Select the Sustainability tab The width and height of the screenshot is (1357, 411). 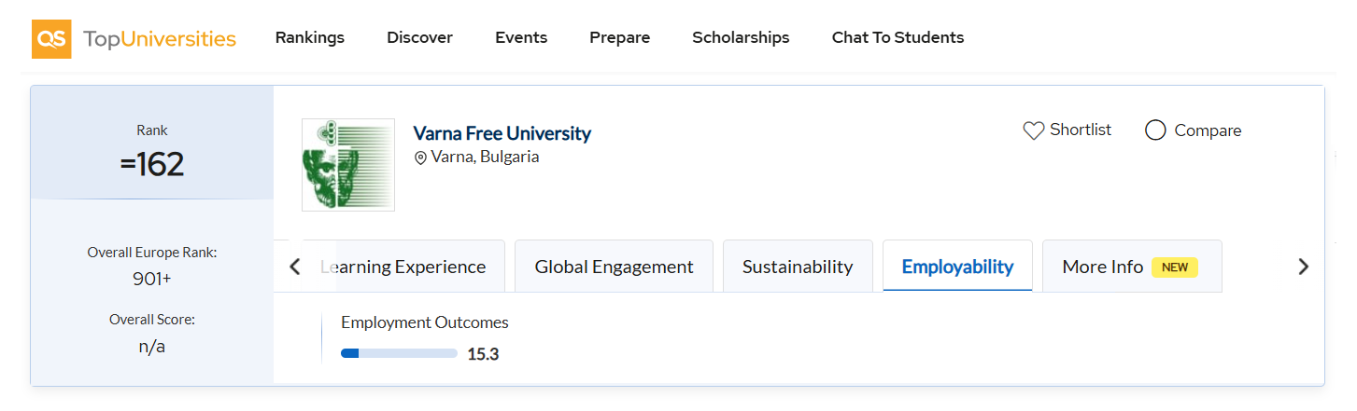798,267
